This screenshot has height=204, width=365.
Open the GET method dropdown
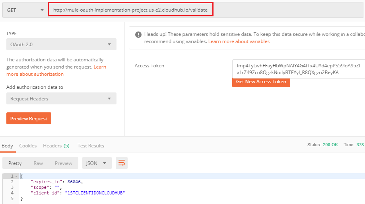(25, 10)
